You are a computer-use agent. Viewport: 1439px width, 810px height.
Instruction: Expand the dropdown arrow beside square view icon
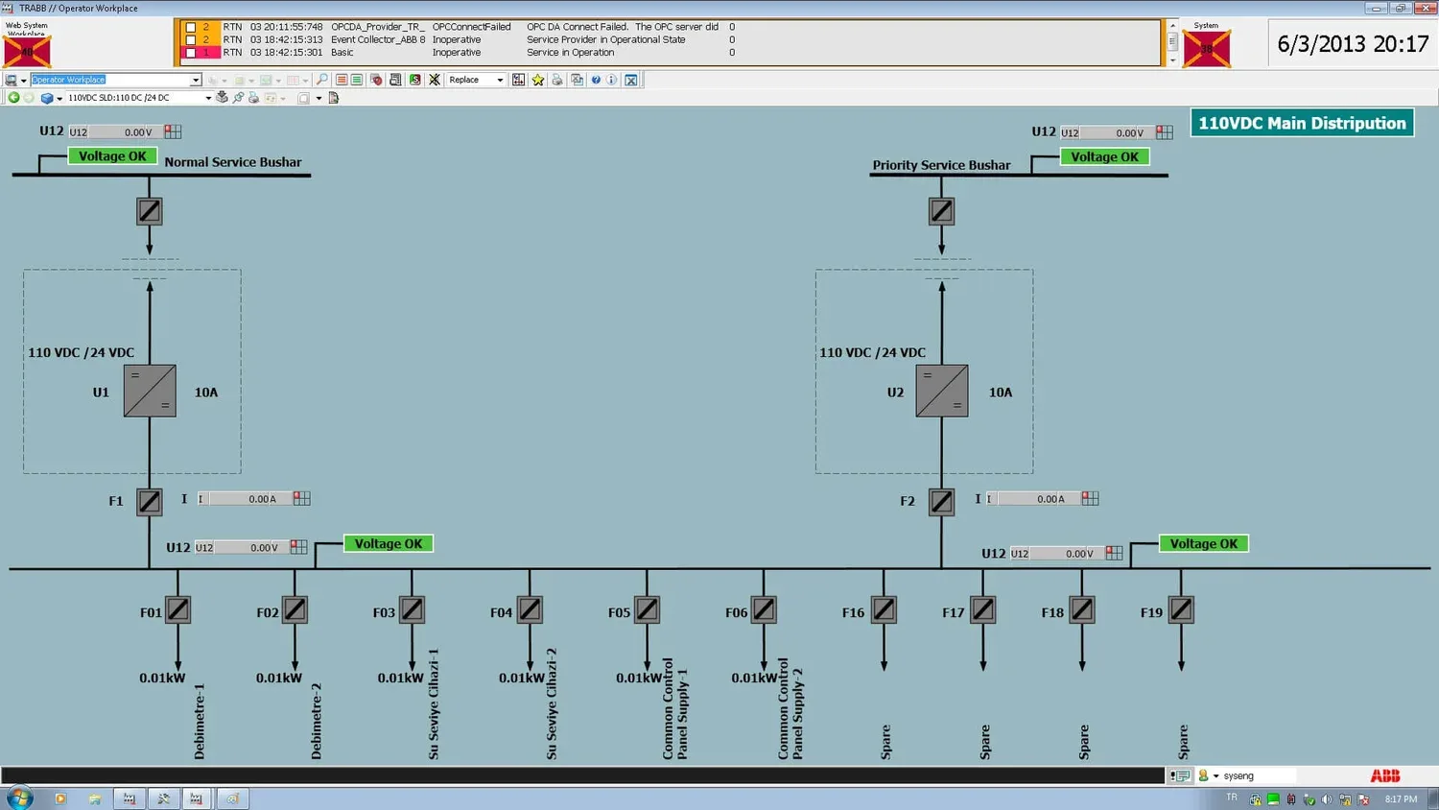point(318,99)
